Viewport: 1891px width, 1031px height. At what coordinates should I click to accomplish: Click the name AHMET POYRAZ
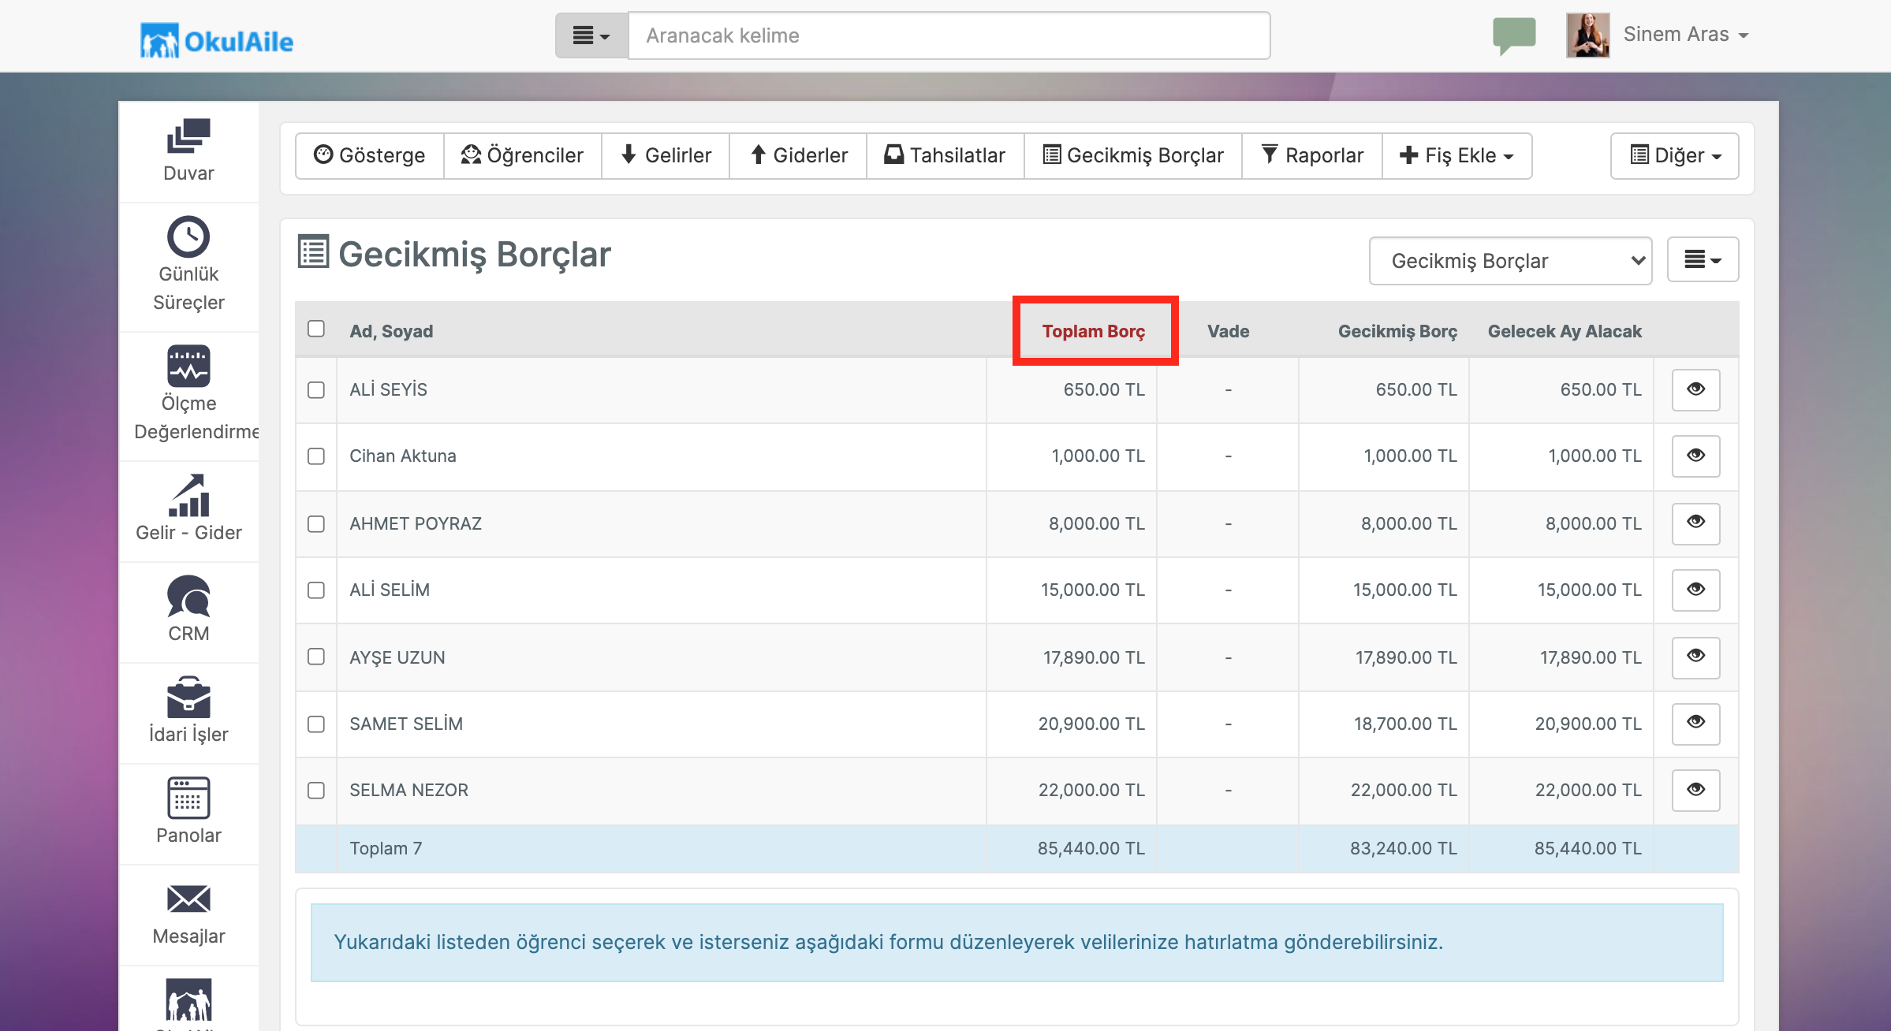click(415, 523)
